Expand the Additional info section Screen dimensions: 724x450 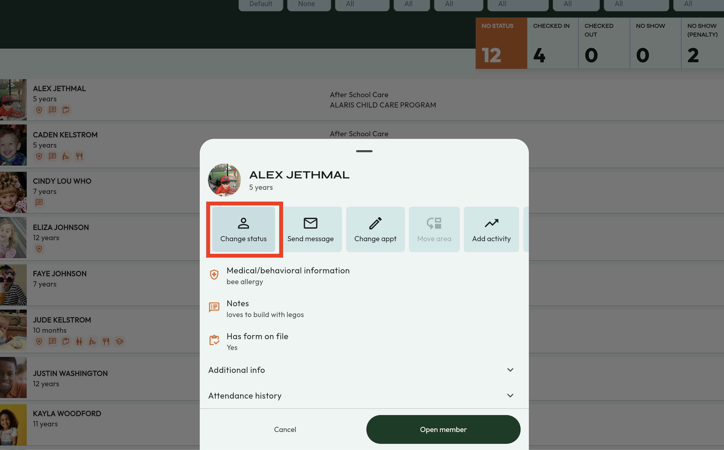coord(510,370)
